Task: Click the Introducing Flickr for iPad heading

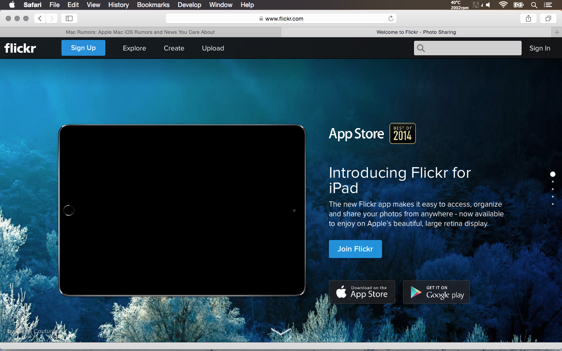Action: point(400,180)
